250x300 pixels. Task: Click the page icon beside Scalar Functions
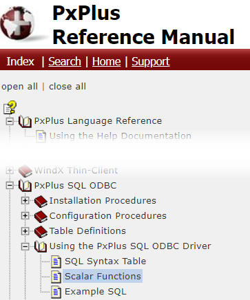[x=56, y=277]
